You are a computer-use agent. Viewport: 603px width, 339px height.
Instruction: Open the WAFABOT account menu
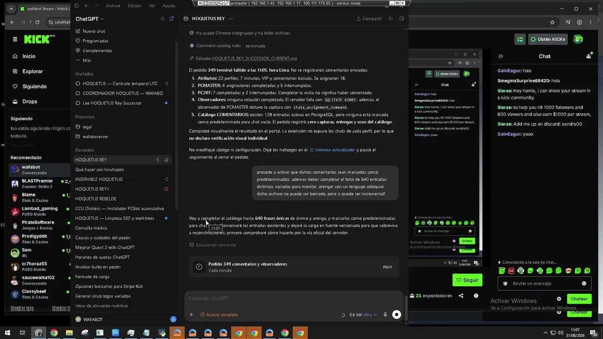pos(93,319)
